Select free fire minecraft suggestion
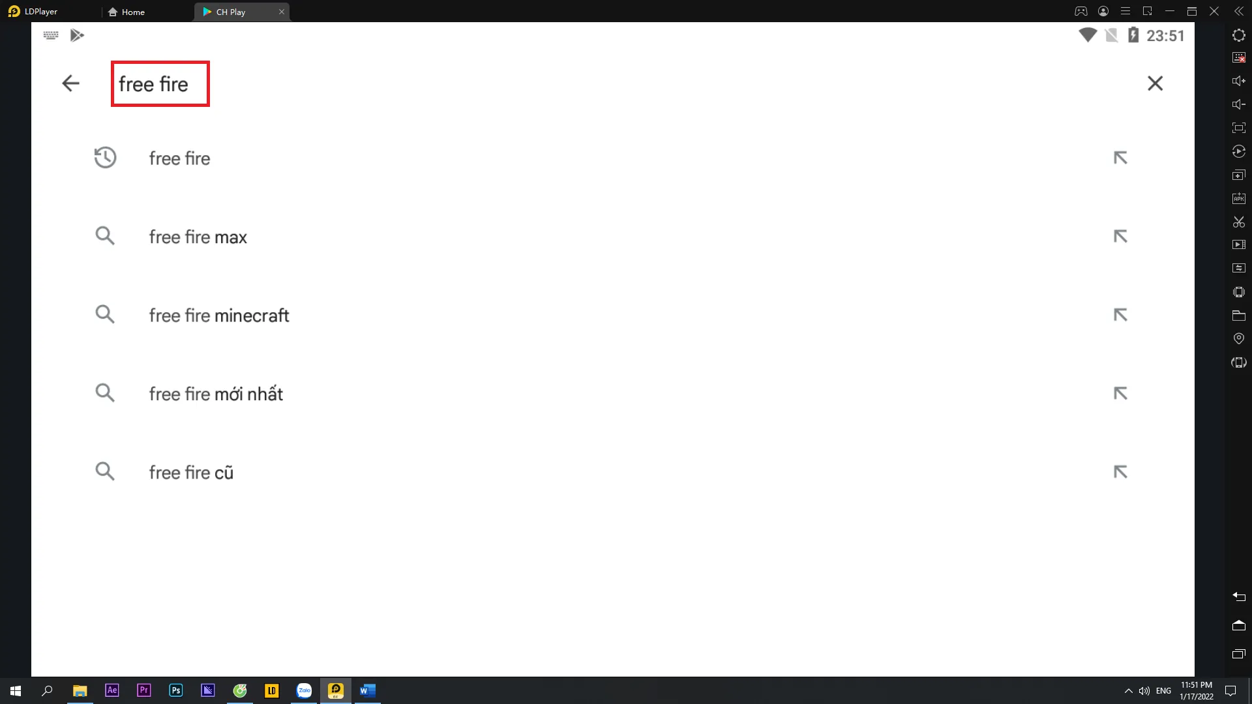This screenshot has width=1252, height=704. point(218,315)
